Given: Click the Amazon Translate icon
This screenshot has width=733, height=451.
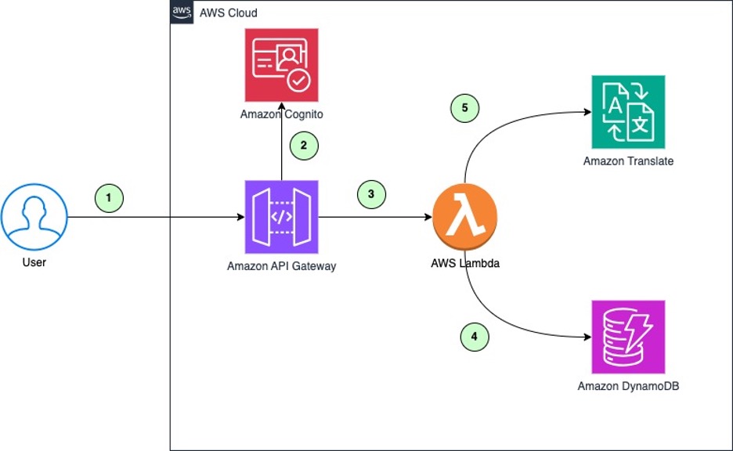Looking at the screenshot, I should click(628, 112).
